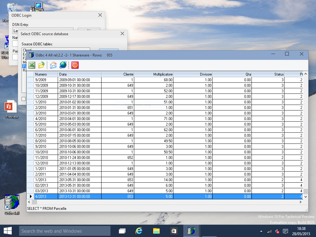Open the Store icon in taskbar
The height and width of the screenshot is (237, 316).
[x=174, y=231]
